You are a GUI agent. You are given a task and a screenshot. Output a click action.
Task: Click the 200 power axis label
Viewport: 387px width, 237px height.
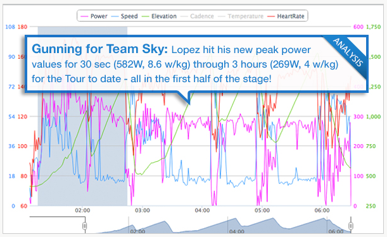coord(358,146)
